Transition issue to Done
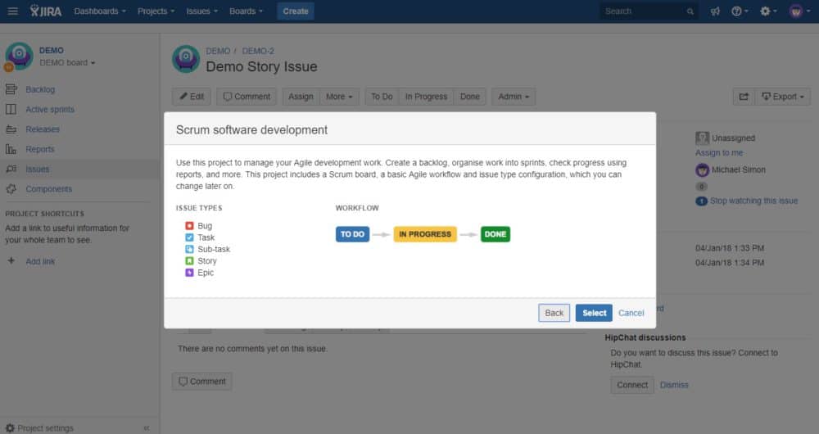The height and width of the screenshot is (434, 819). [x=469, y=97]
